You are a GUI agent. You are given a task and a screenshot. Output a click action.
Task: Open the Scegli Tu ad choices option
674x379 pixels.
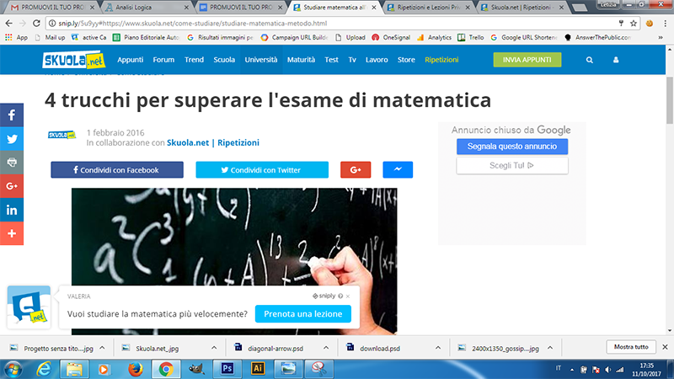(512, 166)
